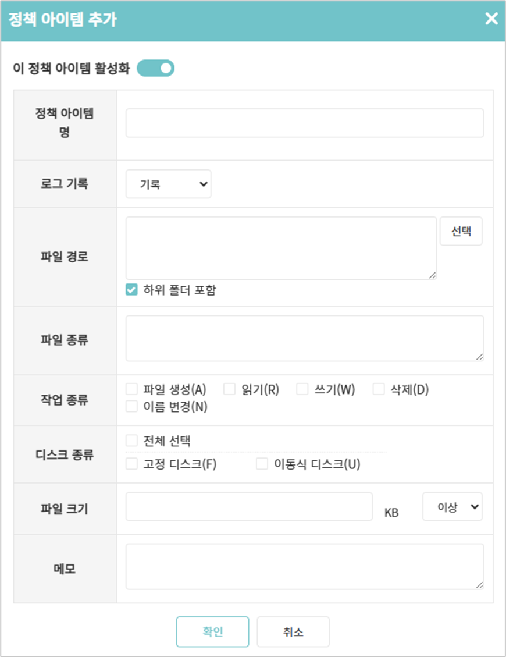506x657 pixels.
Task: Enable 이름 변경(N) checkbox
Action: (131, 406)
